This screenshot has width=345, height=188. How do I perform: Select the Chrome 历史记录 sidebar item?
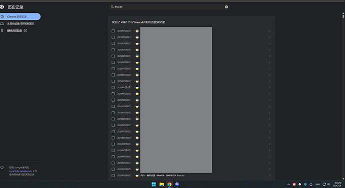[x=20, y=16]
